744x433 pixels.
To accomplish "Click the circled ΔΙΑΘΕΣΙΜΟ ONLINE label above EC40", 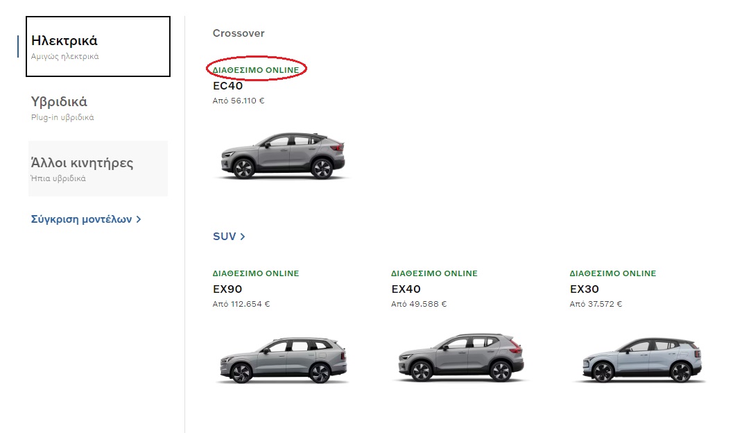I will (256, 70).
